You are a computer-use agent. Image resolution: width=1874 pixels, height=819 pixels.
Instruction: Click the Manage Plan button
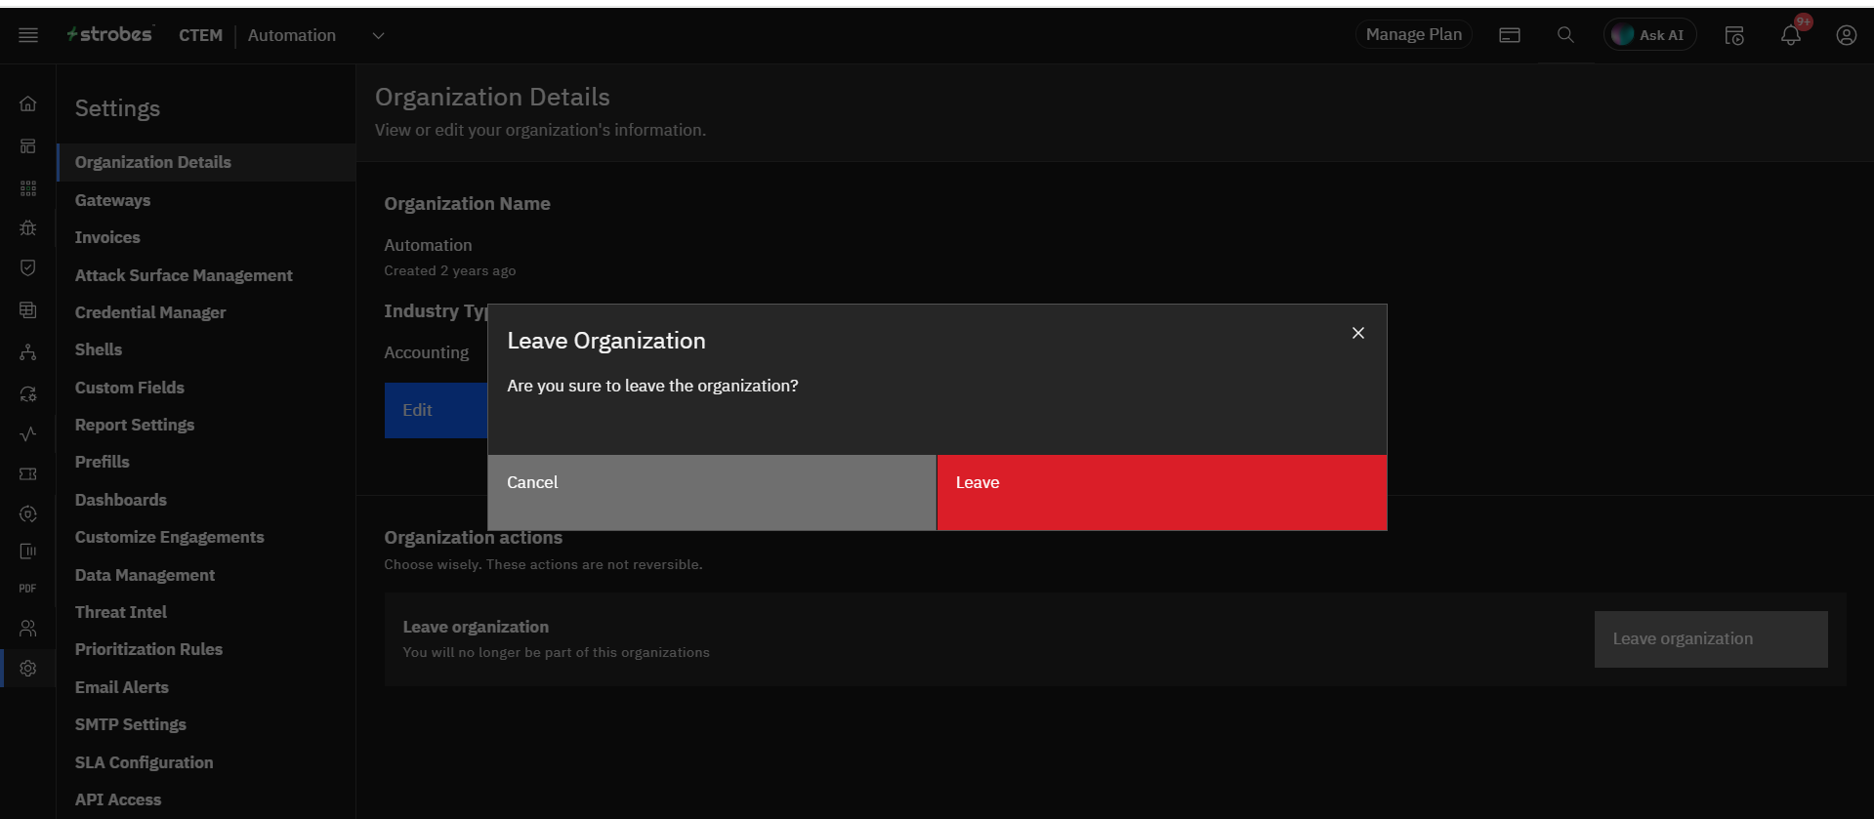(1413, 35)
